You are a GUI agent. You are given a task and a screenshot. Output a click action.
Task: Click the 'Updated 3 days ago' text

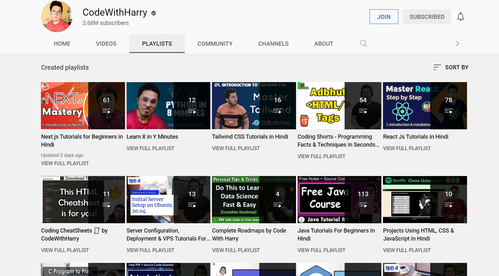coord(62,155)
